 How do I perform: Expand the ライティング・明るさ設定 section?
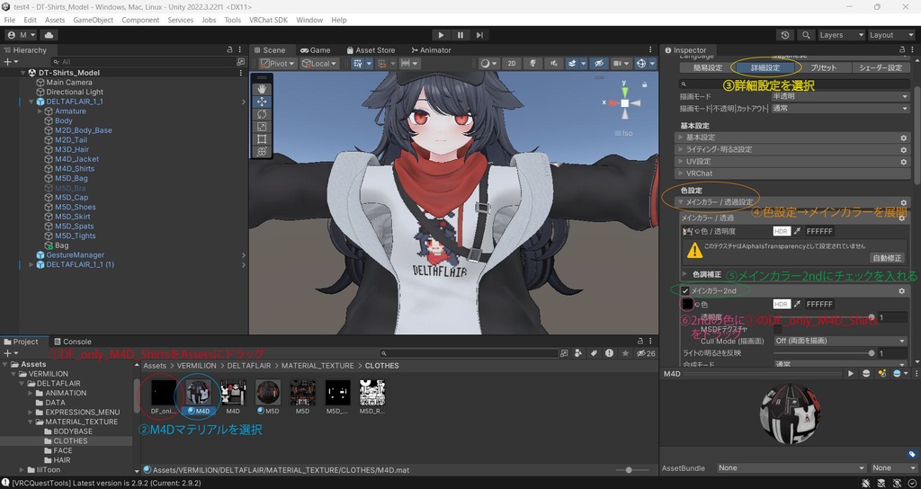tap(720, 149)
